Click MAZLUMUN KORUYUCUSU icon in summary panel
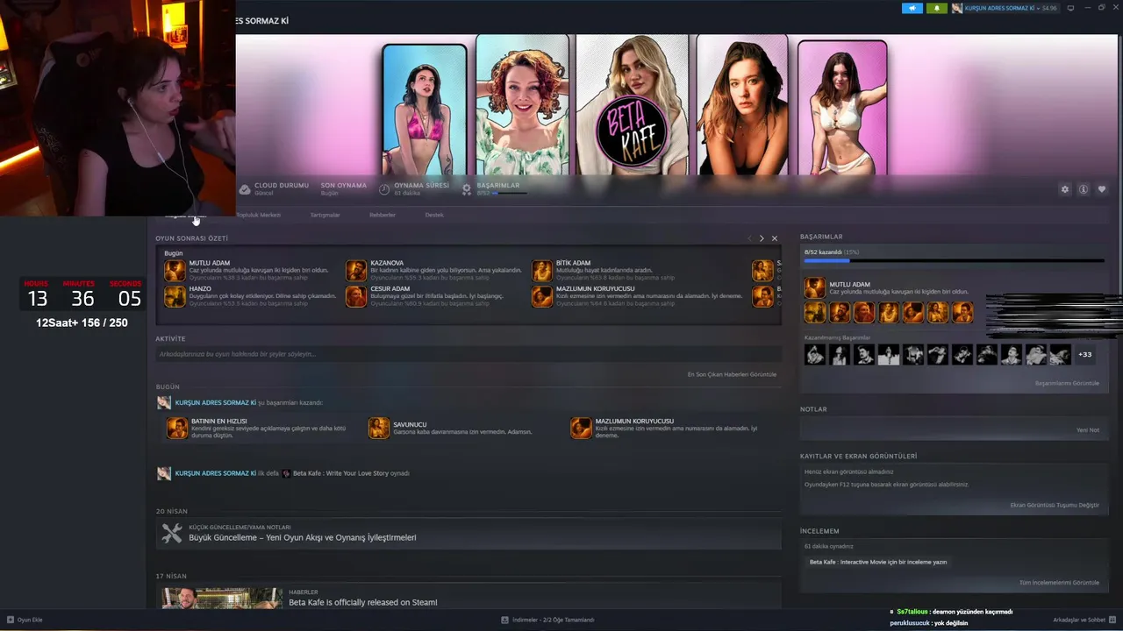 point(542,296)
